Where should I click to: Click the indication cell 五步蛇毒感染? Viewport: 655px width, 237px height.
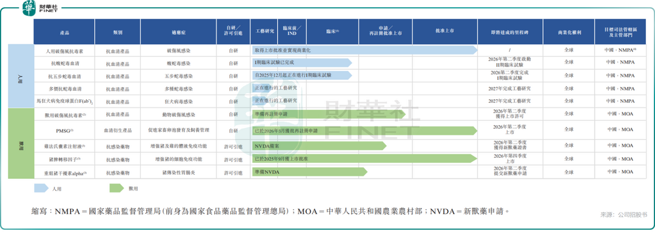tap(178, 76)
